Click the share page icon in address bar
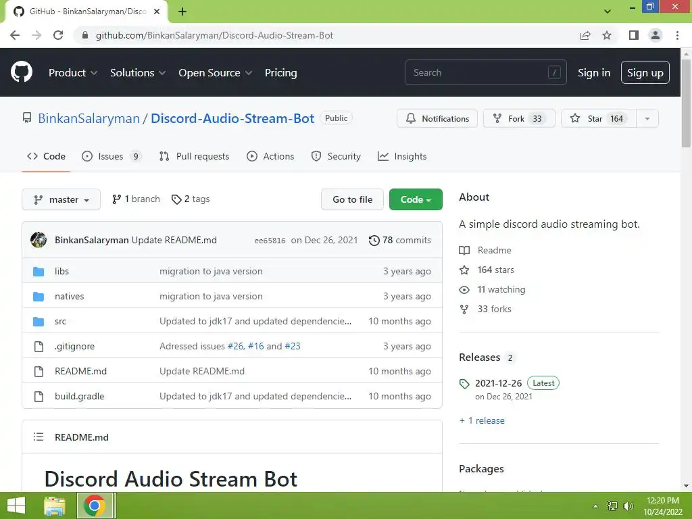This screenshot has height=519, width=692. click(585, 35)
